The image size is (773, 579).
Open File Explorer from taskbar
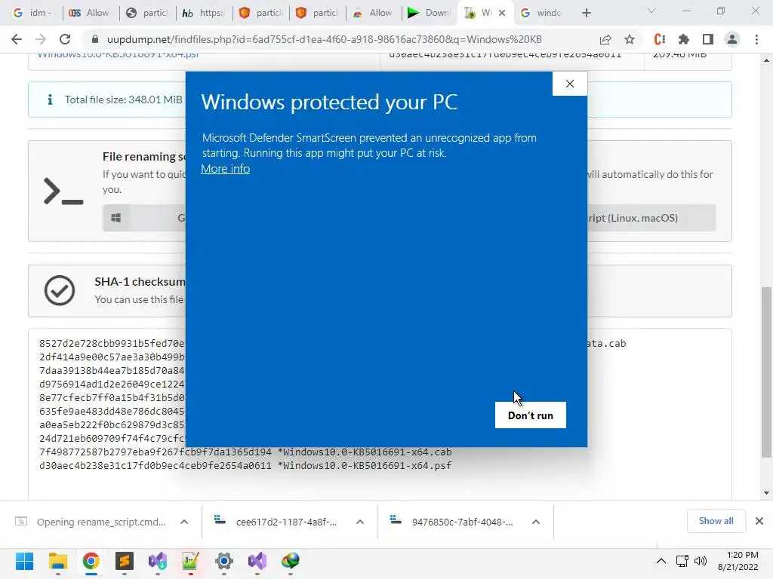tap(57, 561)
